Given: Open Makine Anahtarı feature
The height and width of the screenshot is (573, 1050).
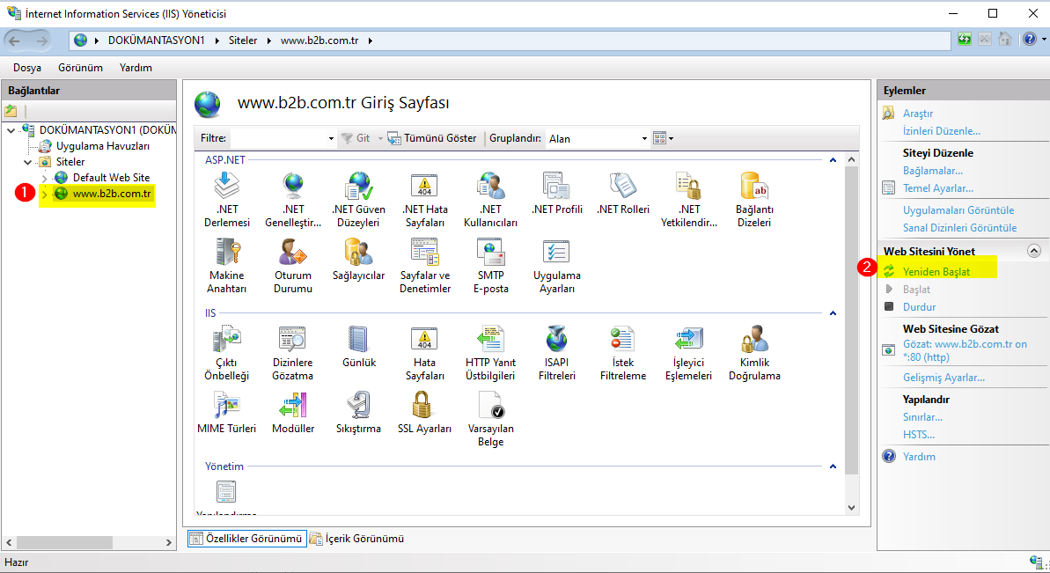Looking at the screenshot, I should click(x=226, y=266).
